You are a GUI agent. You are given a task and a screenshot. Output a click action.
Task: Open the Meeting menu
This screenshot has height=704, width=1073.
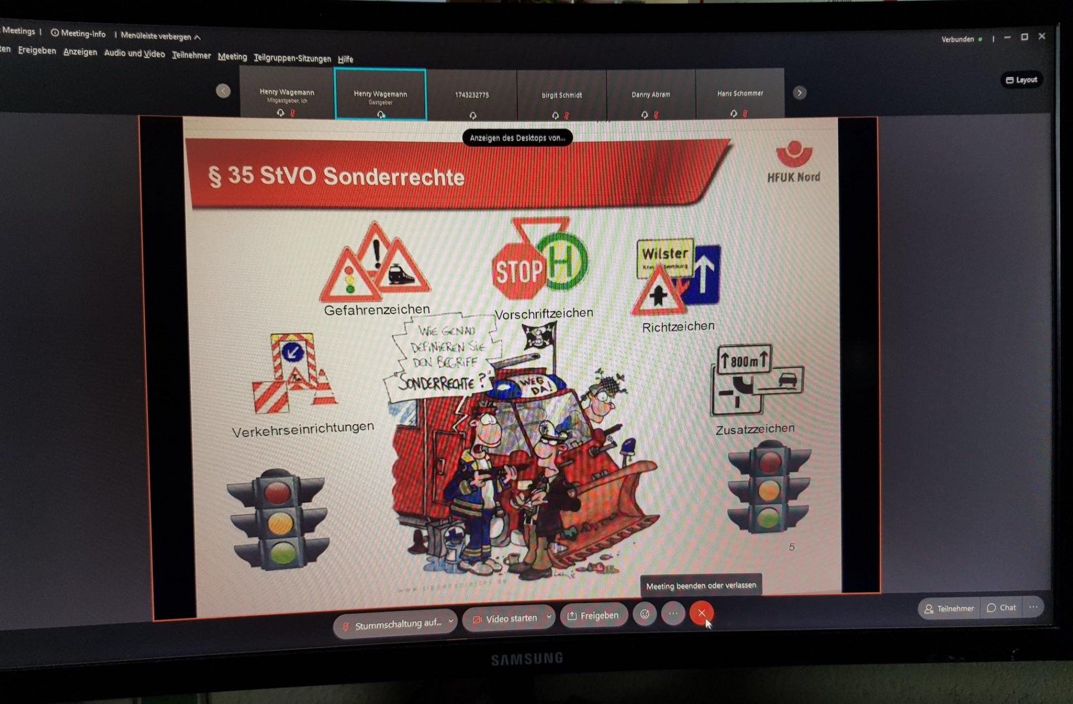232,57
